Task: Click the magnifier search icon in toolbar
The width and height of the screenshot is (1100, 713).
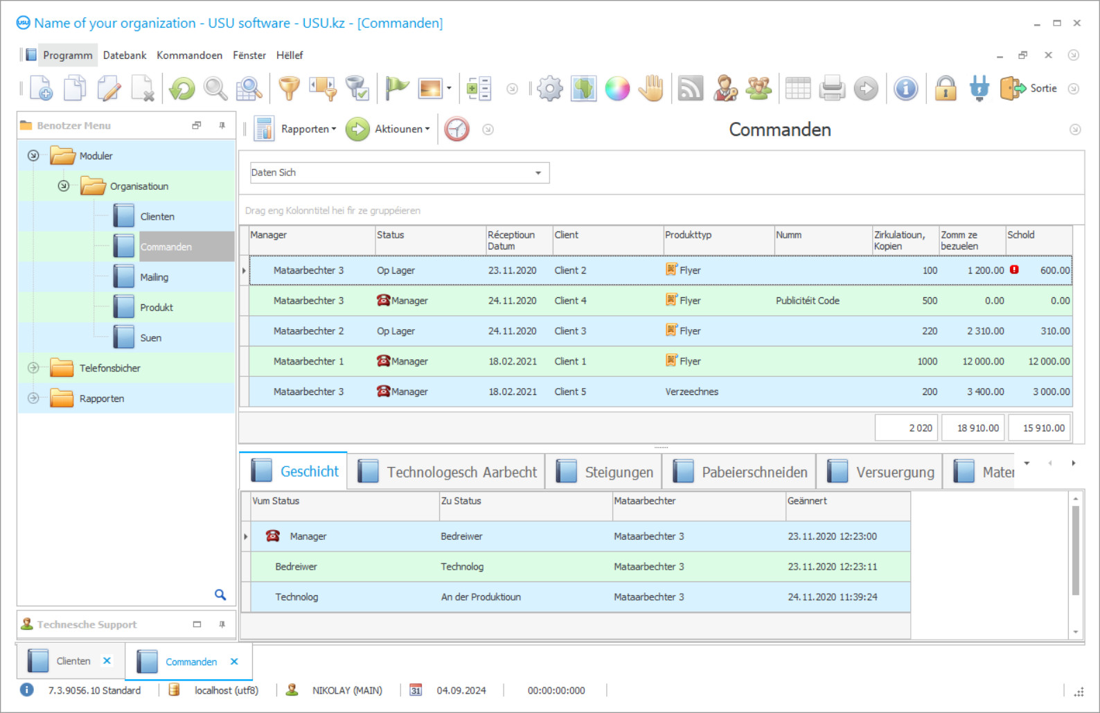Action: 215,89
